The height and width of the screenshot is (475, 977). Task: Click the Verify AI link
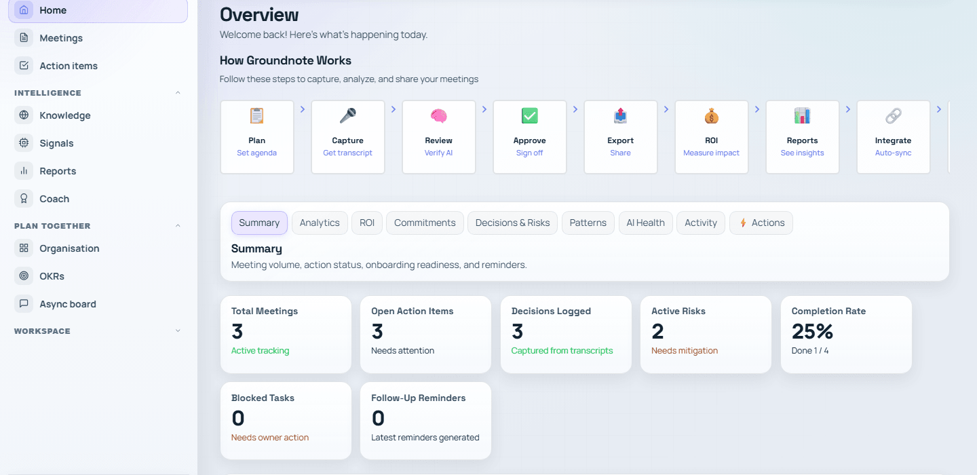438,153
